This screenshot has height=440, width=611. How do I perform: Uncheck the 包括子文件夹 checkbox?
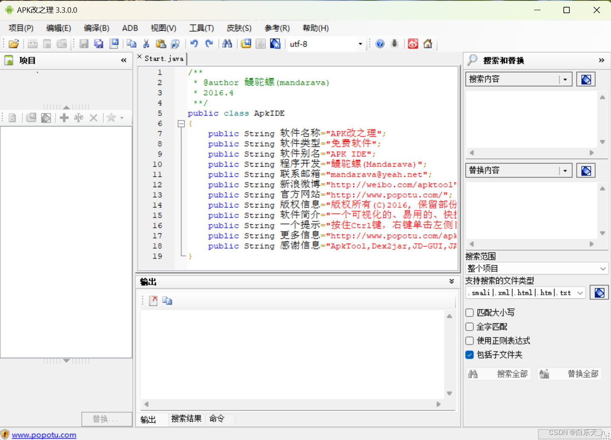[470, 355]
